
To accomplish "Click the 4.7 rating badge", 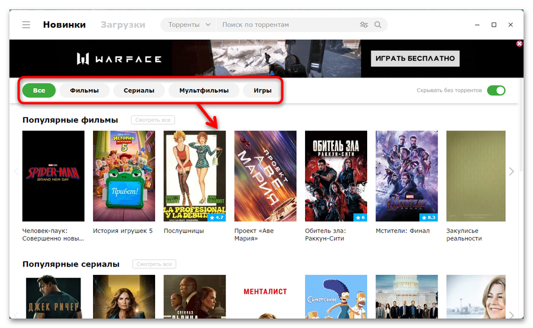I will [x=217, y=217].
